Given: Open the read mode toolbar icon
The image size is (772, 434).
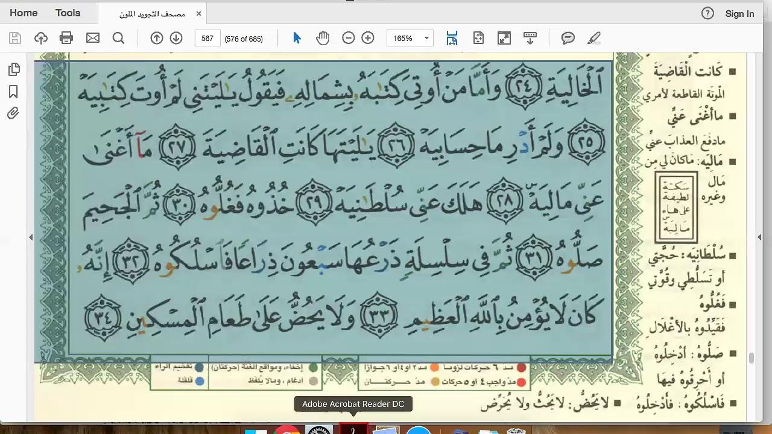Looking at the screenshot, I should pyautogui.click(x=530, y=38).
